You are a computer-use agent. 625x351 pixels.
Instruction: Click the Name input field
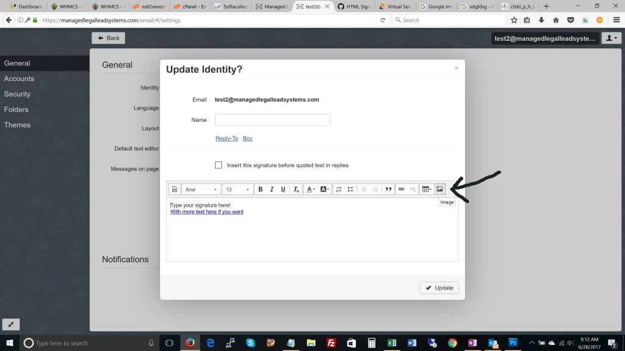click(272, 120)
